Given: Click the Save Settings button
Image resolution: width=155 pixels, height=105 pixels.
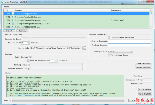Looking at the screenshot, I should tap(143, 63).
